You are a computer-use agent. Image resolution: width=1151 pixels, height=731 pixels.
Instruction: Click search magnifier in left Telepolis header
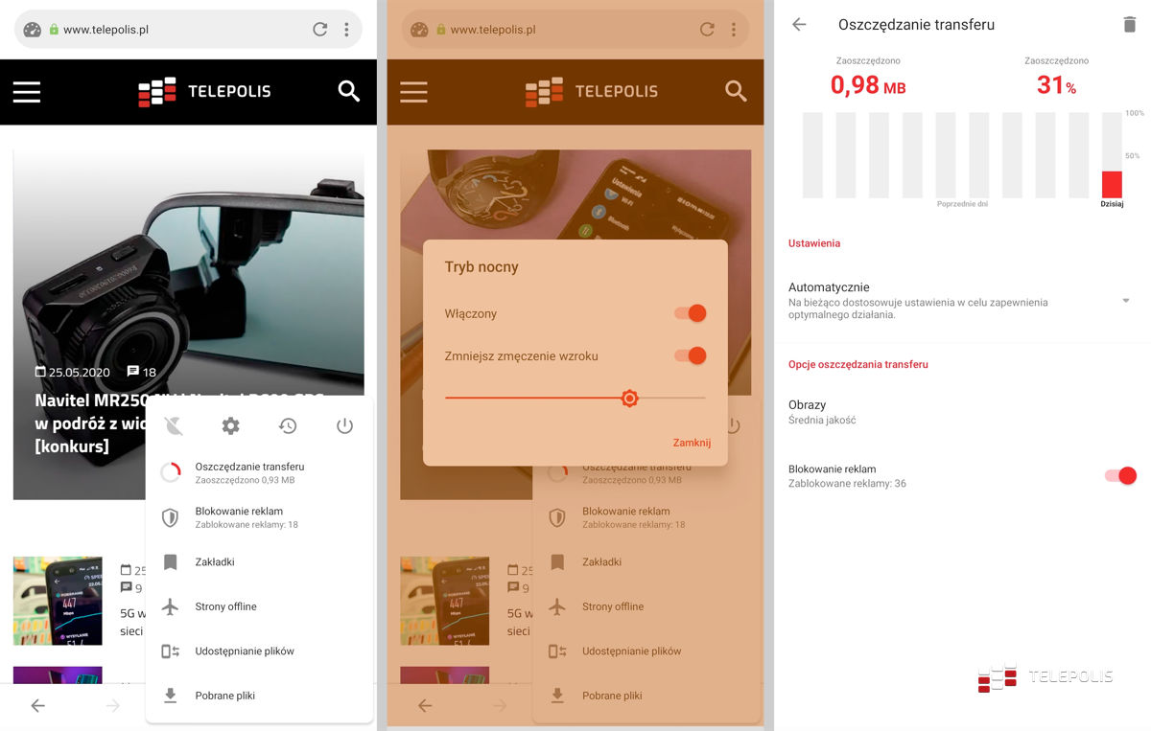point(349,91)
